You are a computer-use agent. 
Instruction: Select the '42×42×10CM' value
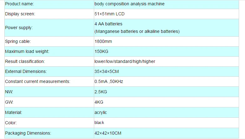click(x=108, y=133)
